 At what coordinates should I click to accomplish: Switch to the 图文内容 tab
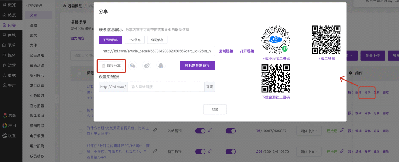point(77,38)
